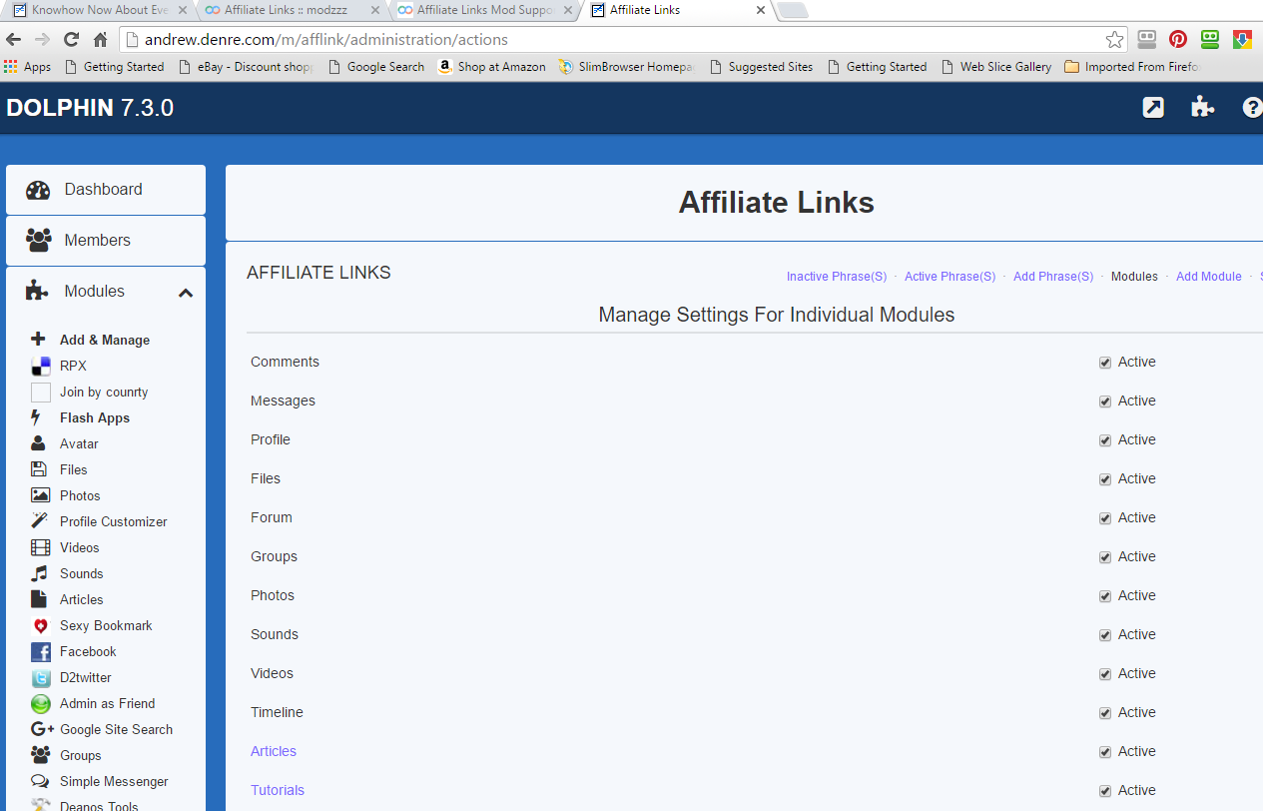Click the Dashboard gauge icon in sidebar
Image resolution: width=1263 pixels, height=811 pixels.
38,190
